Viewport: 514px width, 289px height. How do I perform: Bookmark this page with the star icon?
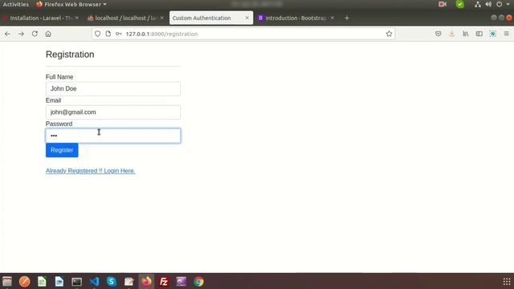pyautogui.click(x=389, y=34)
